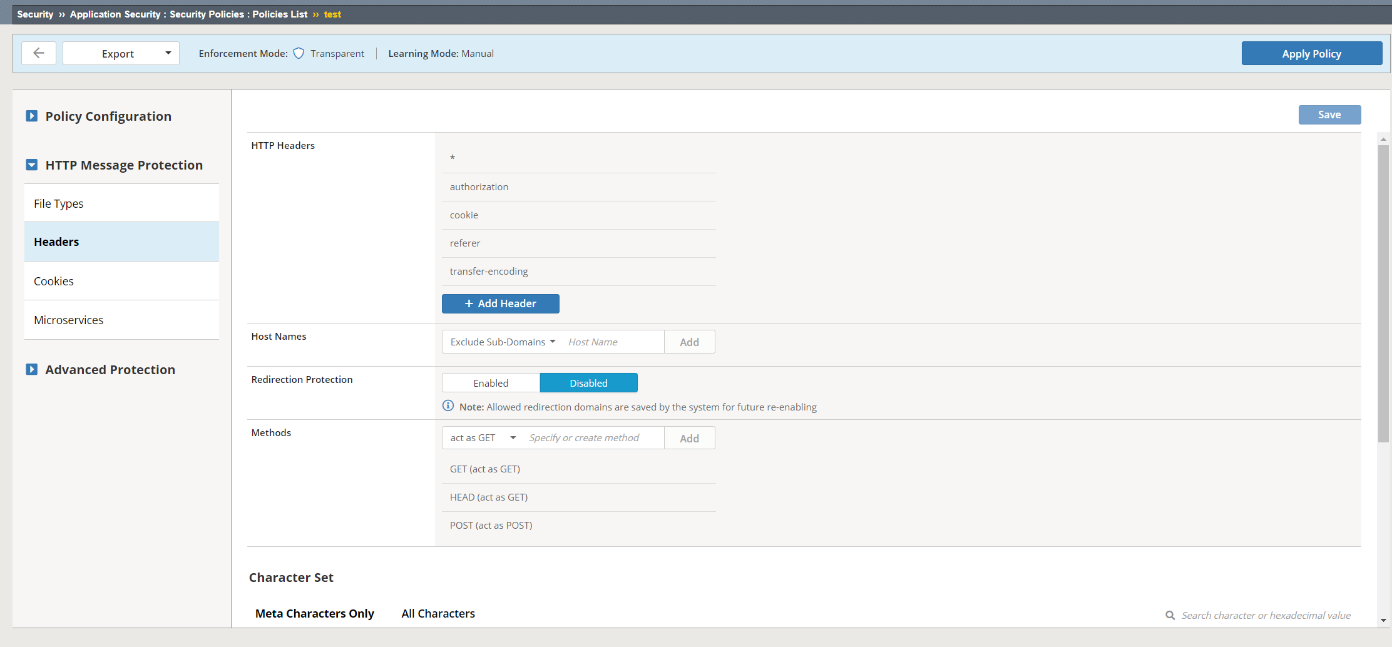Click the Save button
Viewport: 1392px width, 647px height.
pyautogui.click(x=1329, y=115)
